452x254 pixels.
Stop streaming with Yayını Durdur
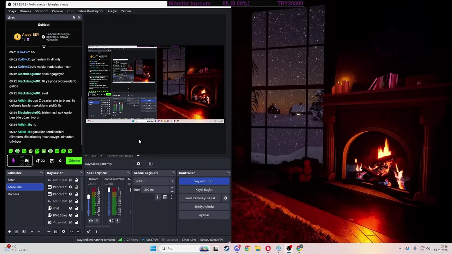coord(204,181)
